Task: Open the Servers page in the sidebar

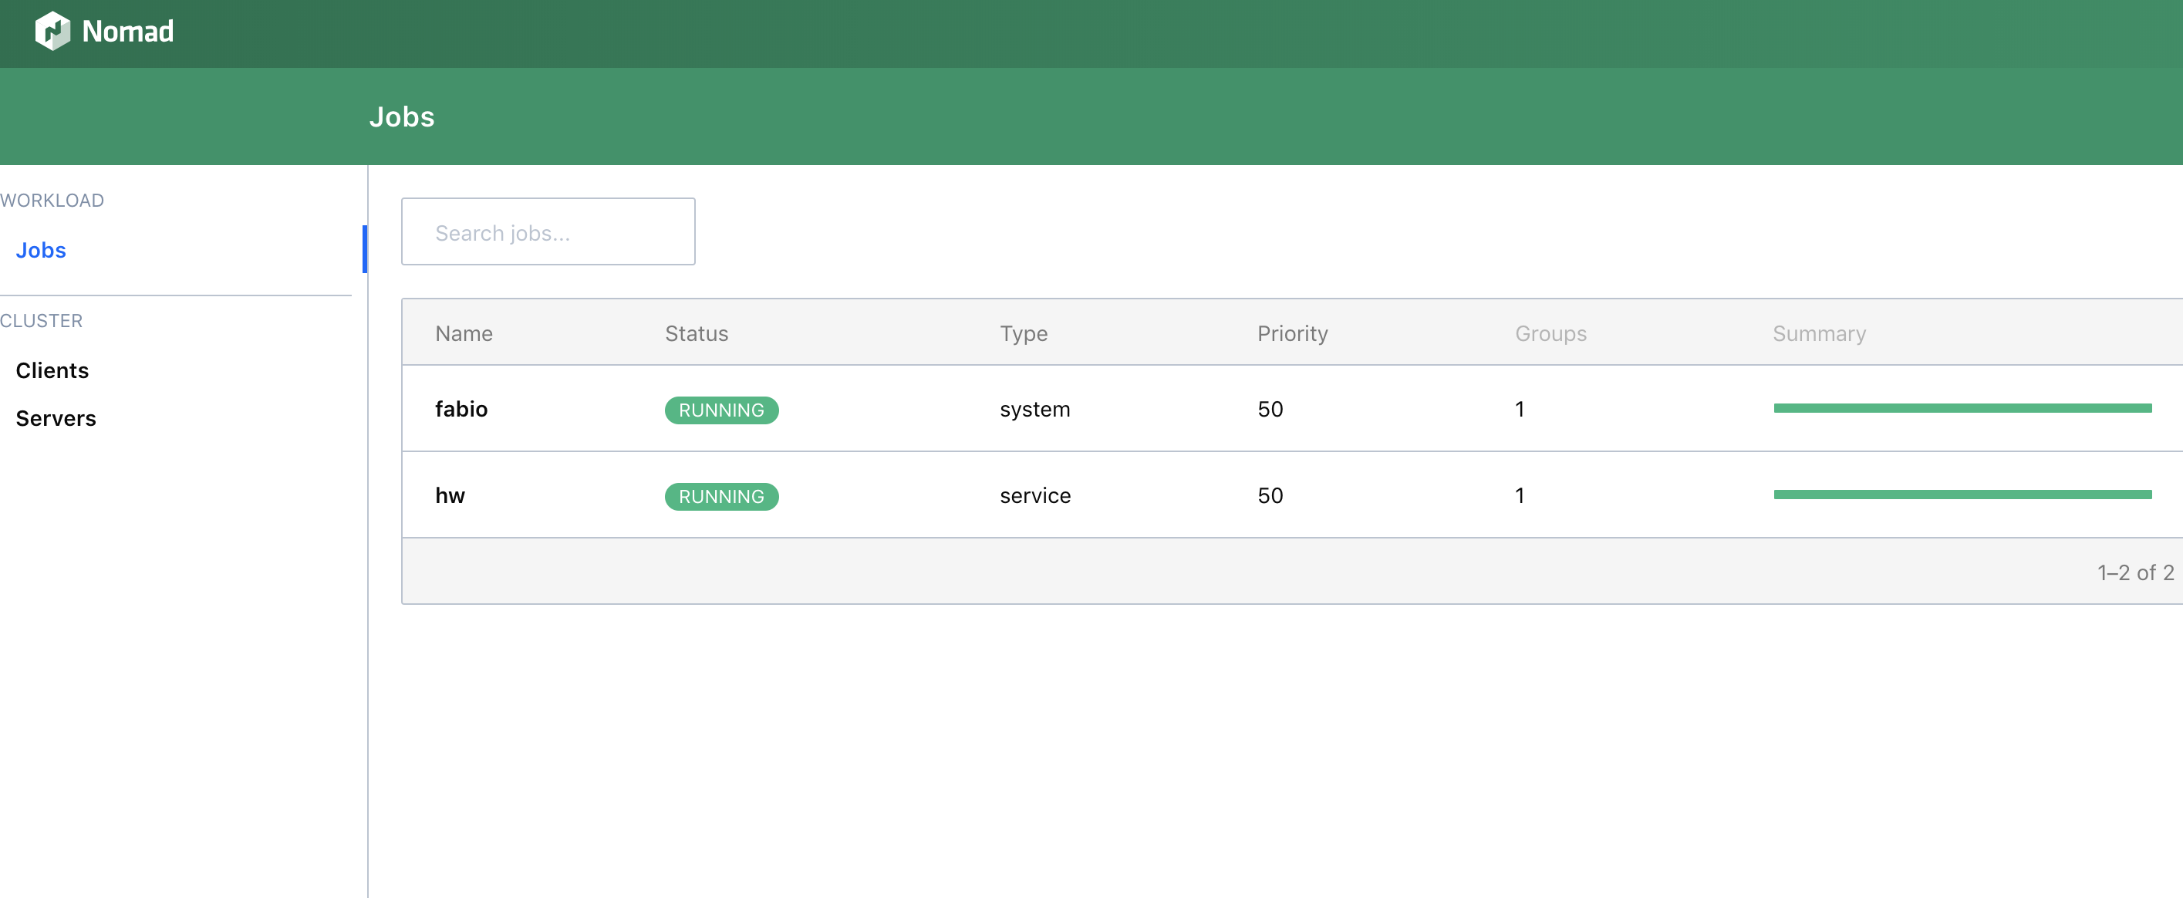Action: tap(56, 418)
